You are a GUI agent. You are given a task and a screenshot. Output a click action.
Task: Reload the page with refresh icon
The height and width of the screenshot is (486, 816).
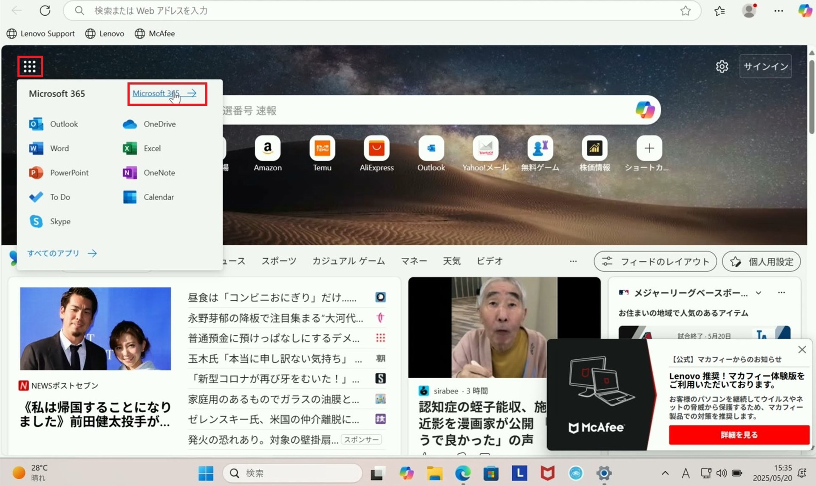pyautogui.click(x=45, y=11)
